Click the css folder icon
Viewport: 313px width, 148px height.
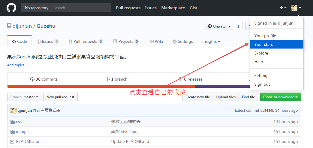point(13,122)
